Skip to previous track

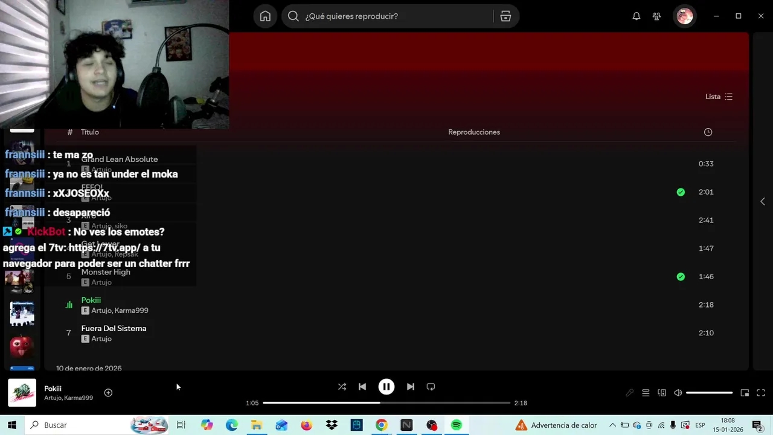(x=362, y=387)
